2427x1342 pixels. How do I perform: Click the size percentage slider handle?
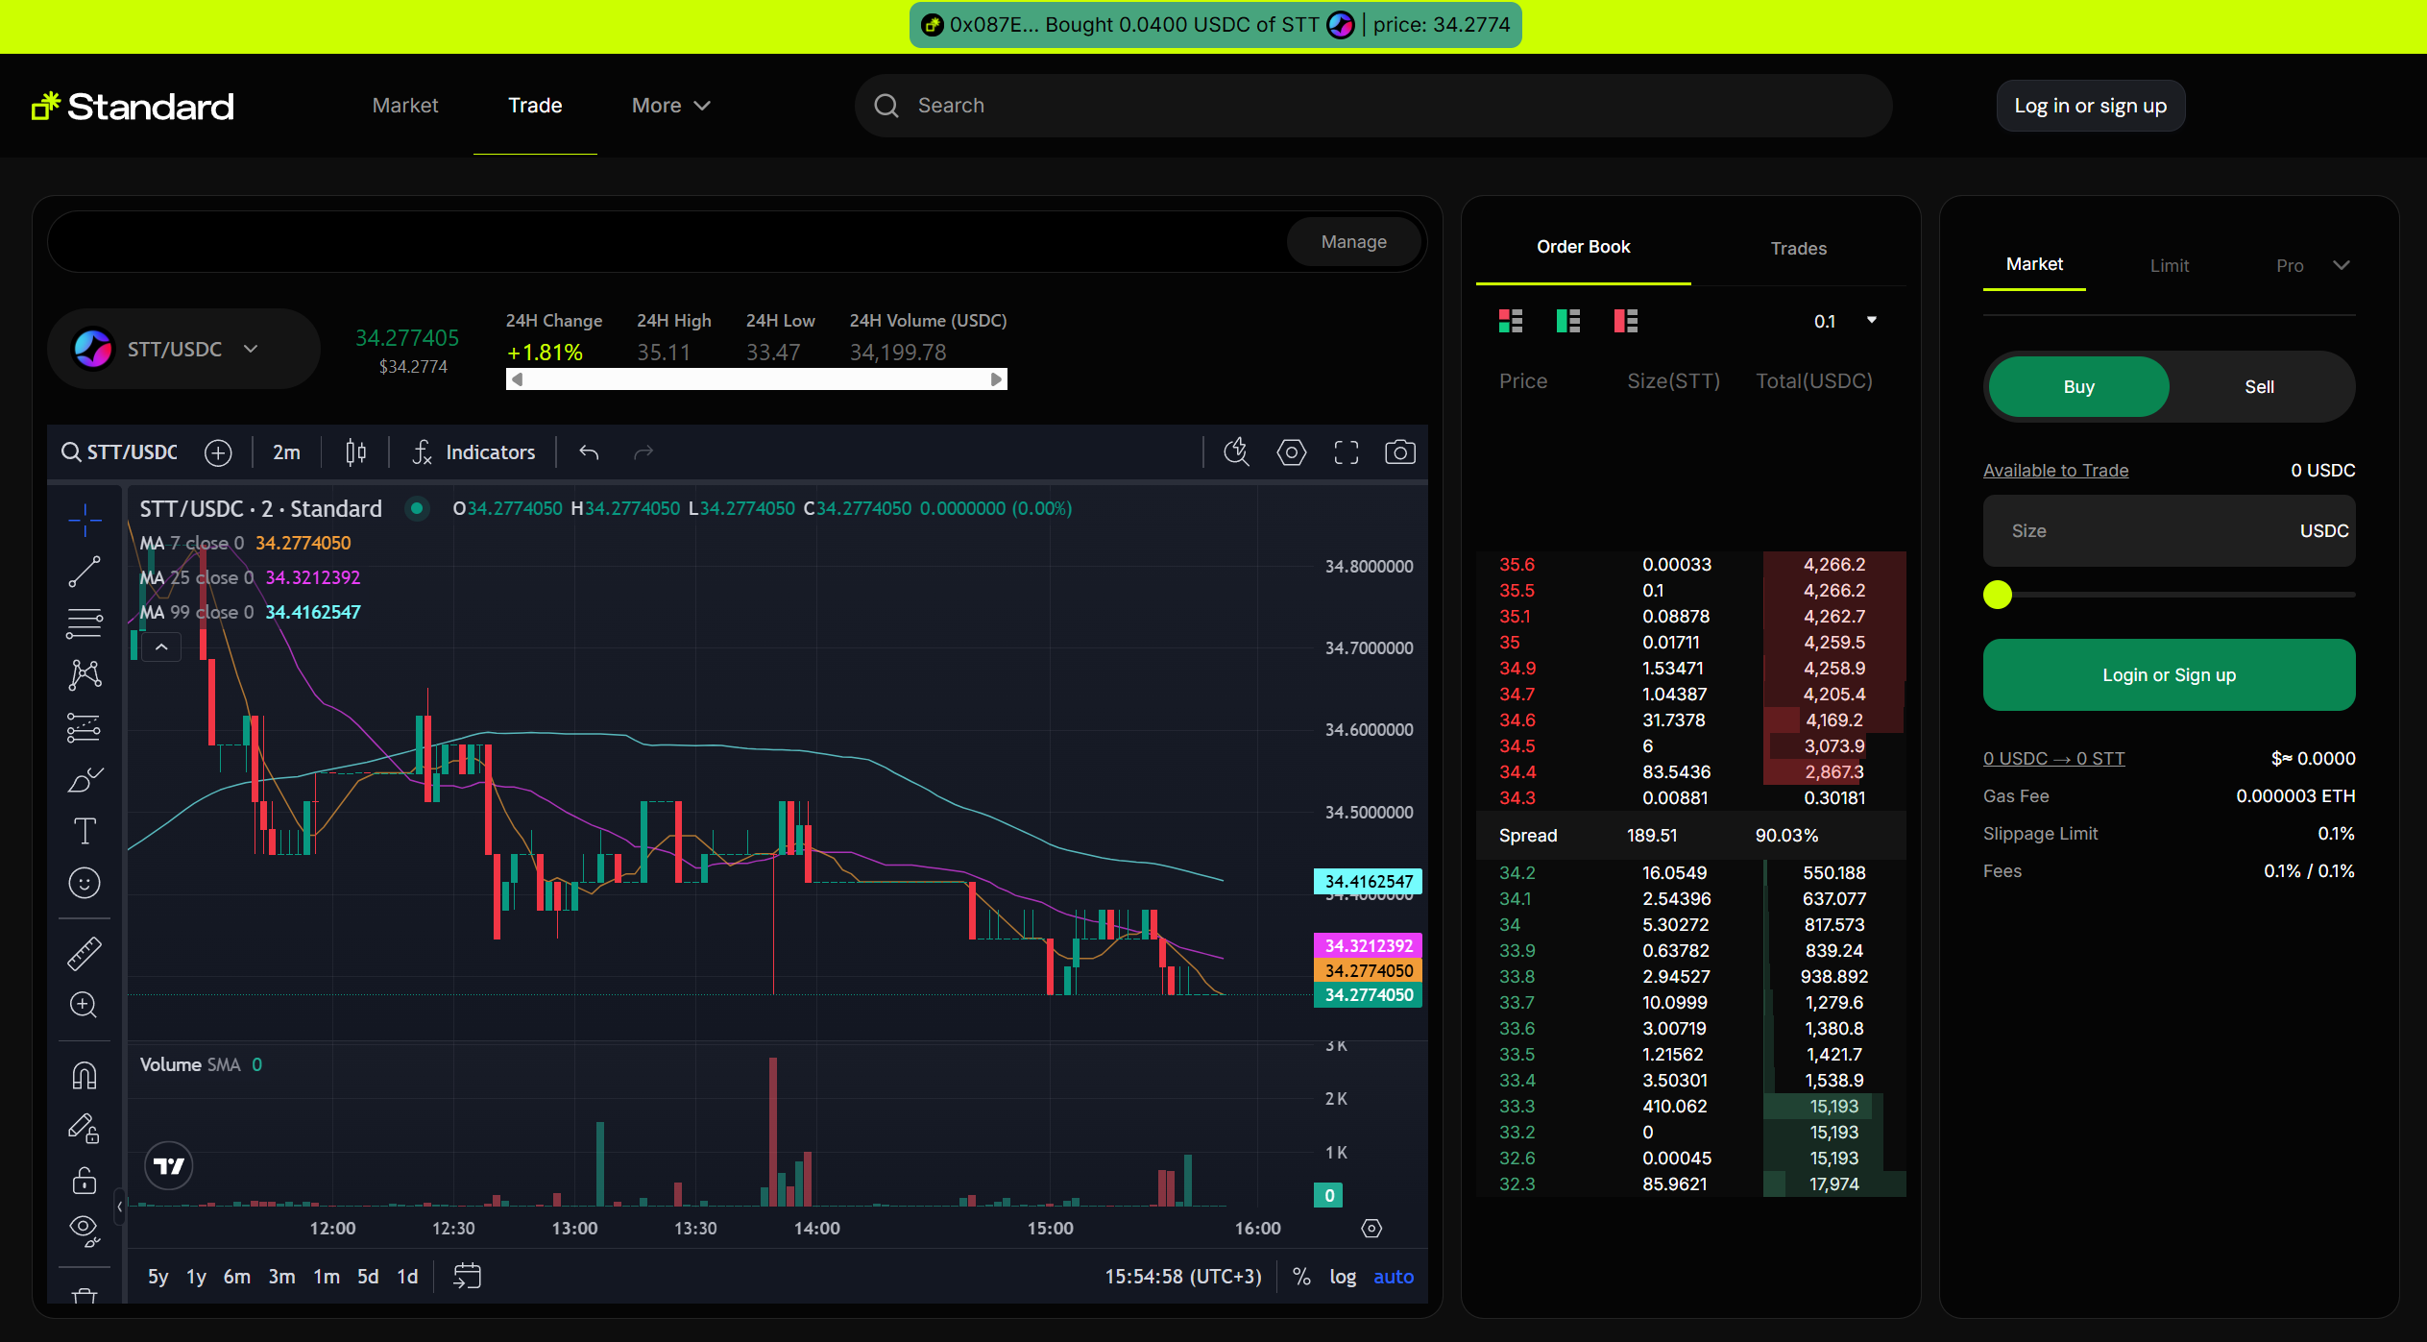(x=1998, y=595)
